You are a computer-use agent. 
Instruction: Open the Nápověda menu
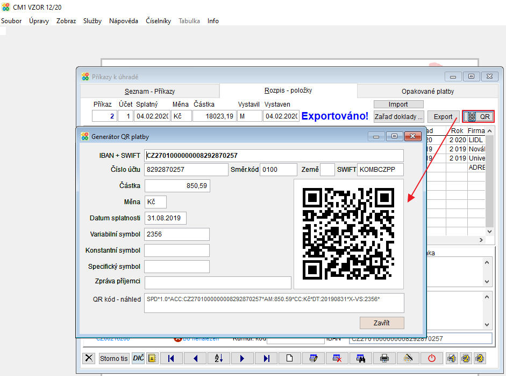click(x=124, y=21)
